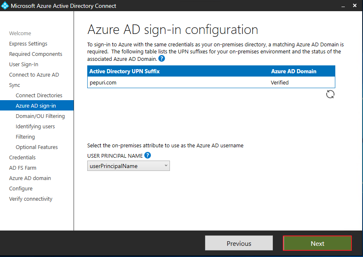
Task: Go to Express Settings step
Action: coord(28,44)
